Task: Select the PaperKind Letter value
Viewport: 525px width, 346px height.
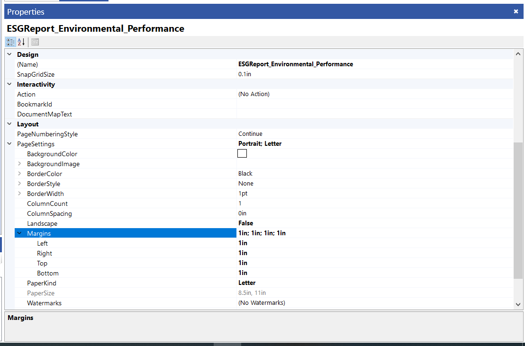Action: pos(374,283)
